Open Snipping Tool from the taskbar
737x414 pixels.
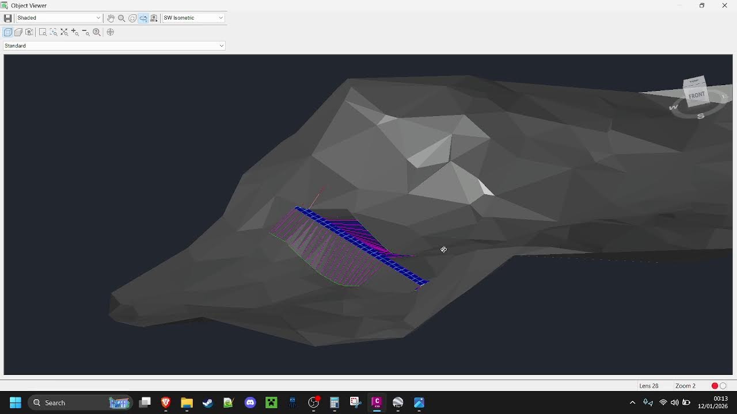(355, 402)
